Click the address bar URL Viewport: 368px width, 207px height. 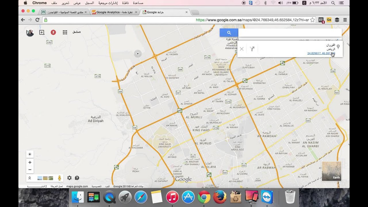click(x=252, y=20)
